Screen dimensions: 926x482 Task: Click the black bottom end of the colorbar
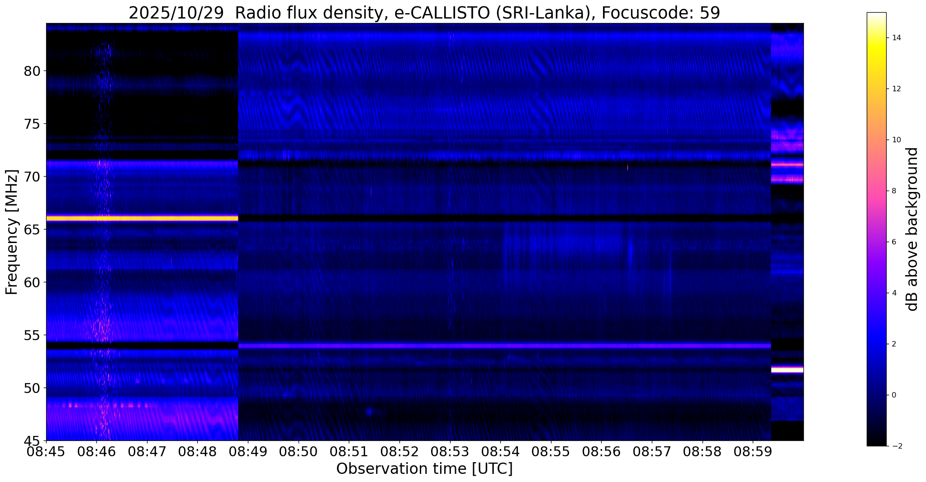876,442
